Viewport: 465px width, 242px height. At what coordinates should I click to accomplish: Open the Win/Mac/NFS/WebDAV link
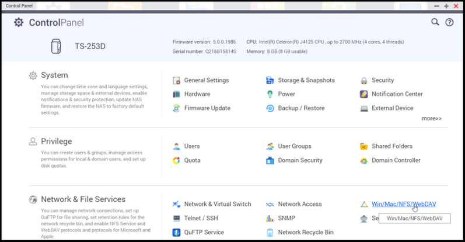404,204
